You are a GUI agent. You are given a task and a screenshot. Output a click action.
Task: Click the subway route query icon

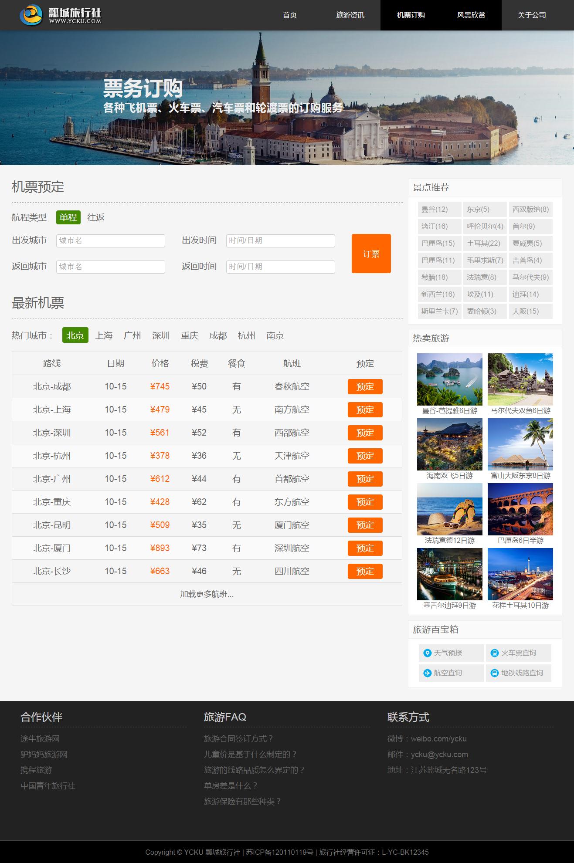[494, 673]
